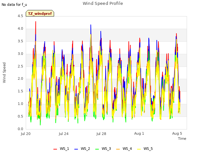The width and height of the screenshot is (206, 155).
Task: Click the 4.5 y-axis tick label
Action: click(x=20, y=16)
